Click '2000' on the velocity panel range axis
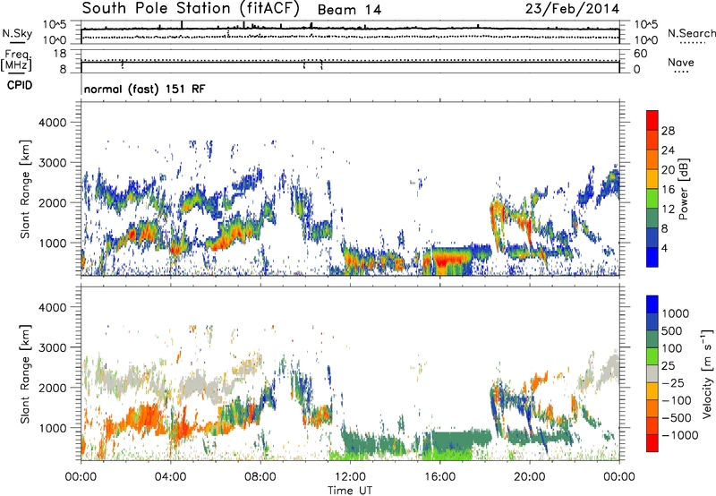 click(x=53, y=388)
